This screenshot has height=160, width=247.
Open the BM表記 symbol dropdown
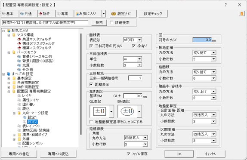click(x=139, y=111)
